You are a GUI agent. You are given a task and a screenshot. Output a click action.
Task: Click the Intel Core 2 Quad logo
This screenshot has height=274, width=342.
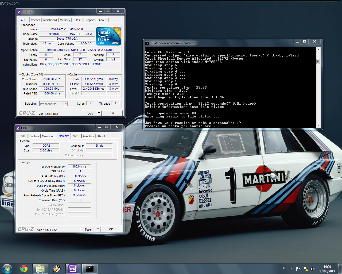(x=108, y=36)
